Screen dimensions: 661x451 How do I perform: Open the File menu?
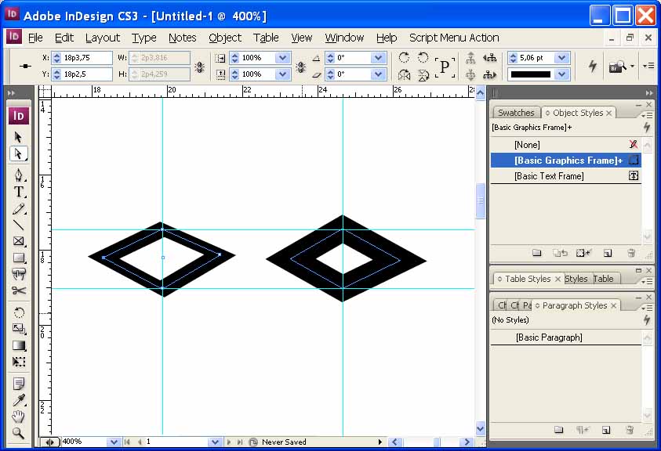point(35,38)
